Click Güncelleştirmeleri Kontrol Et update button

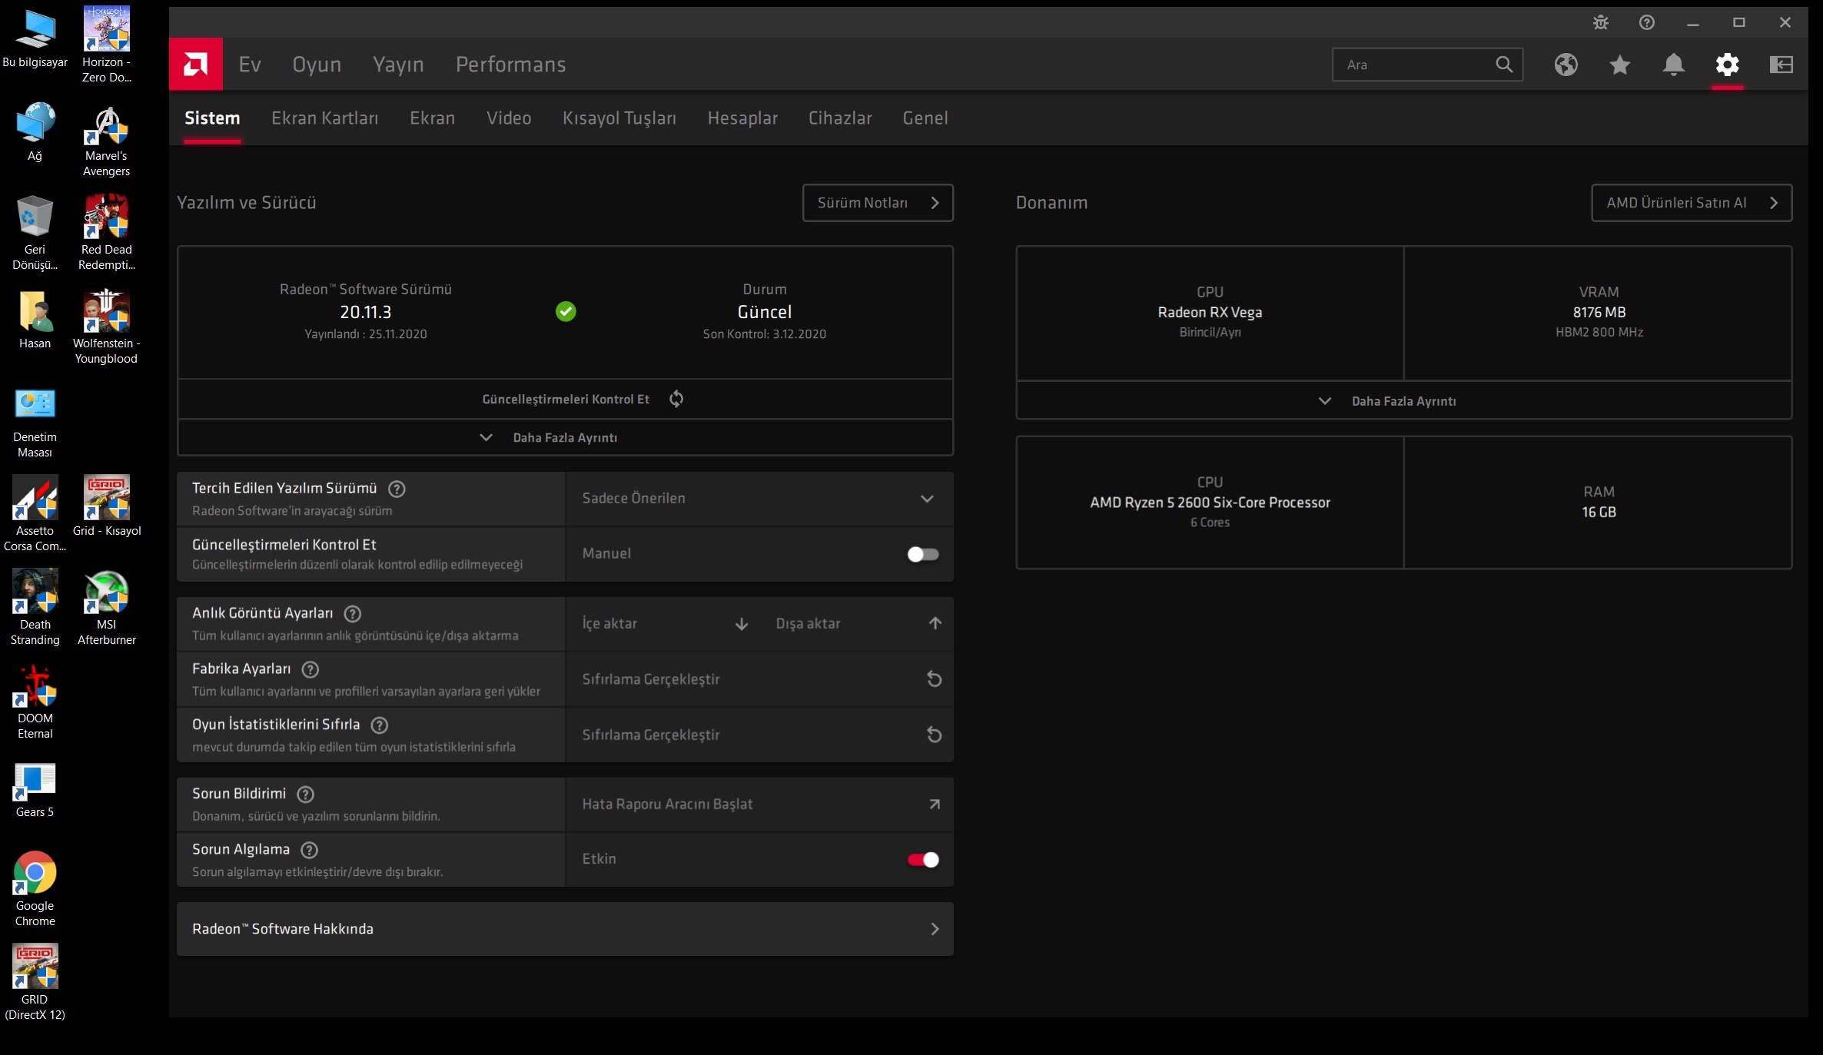(565, 399)
